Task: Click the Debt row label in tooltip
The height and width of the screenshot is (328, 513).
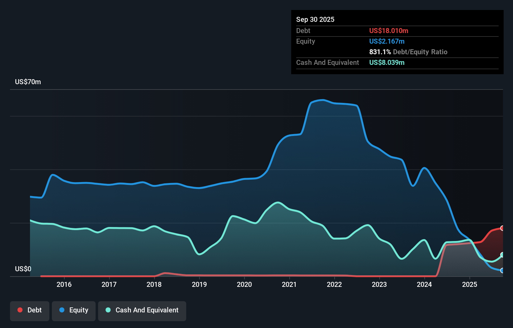Action: tap(303, 31)
